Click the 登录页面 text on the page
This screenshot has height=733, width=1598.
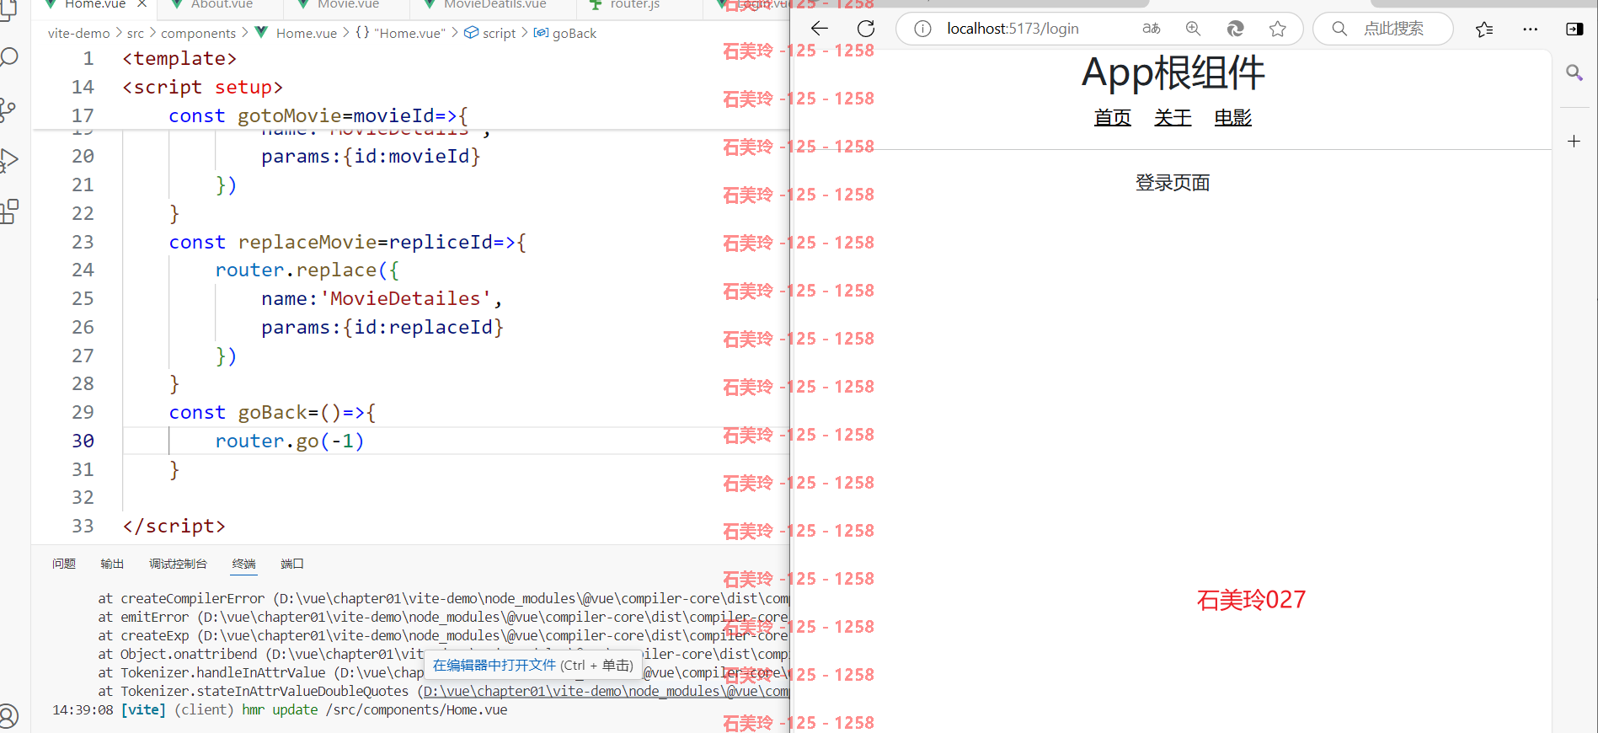(1173, 183)
